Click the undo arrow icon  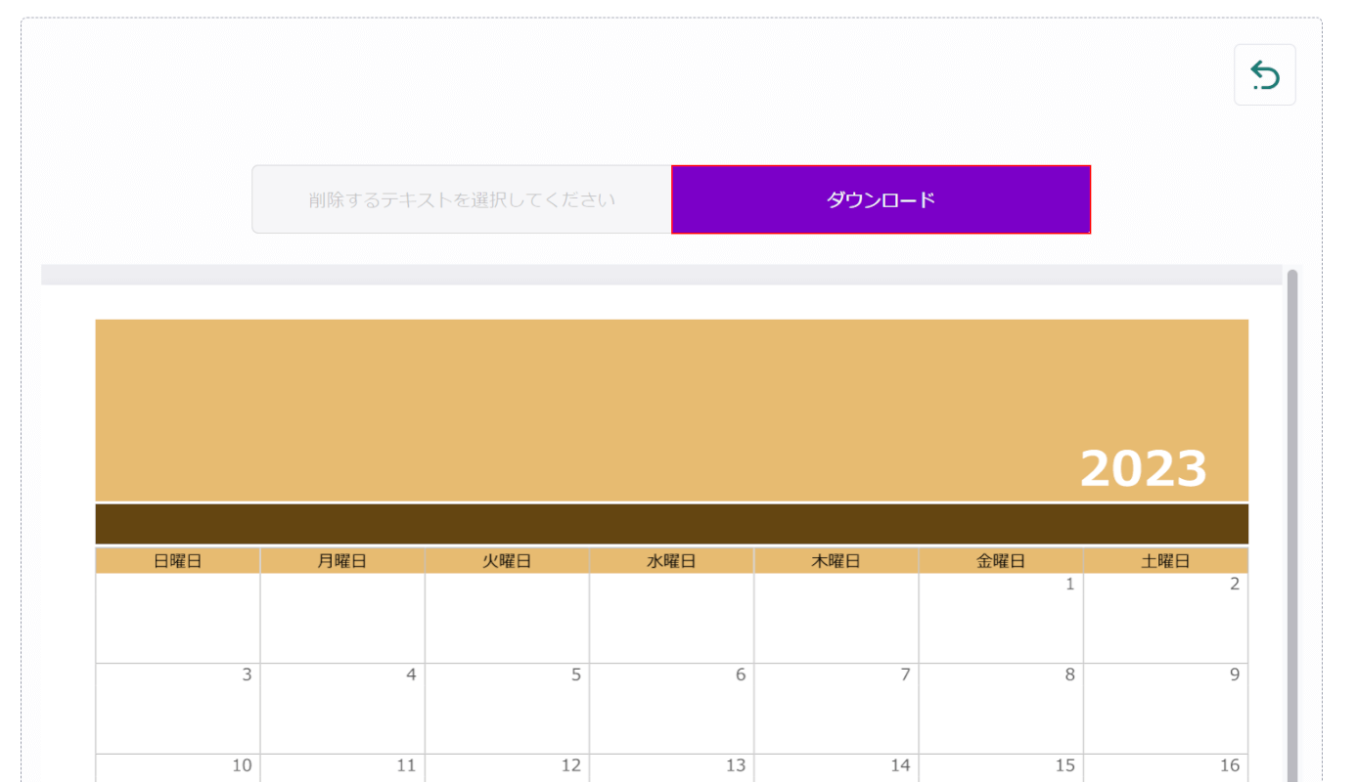coord(1265,75)
